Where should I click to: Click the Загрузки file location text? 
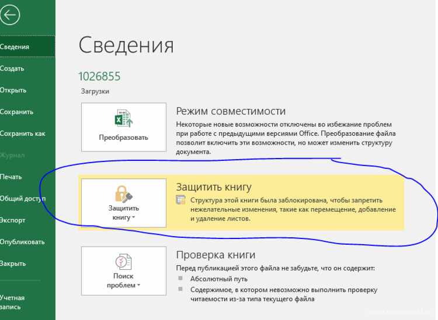[95, 91]
